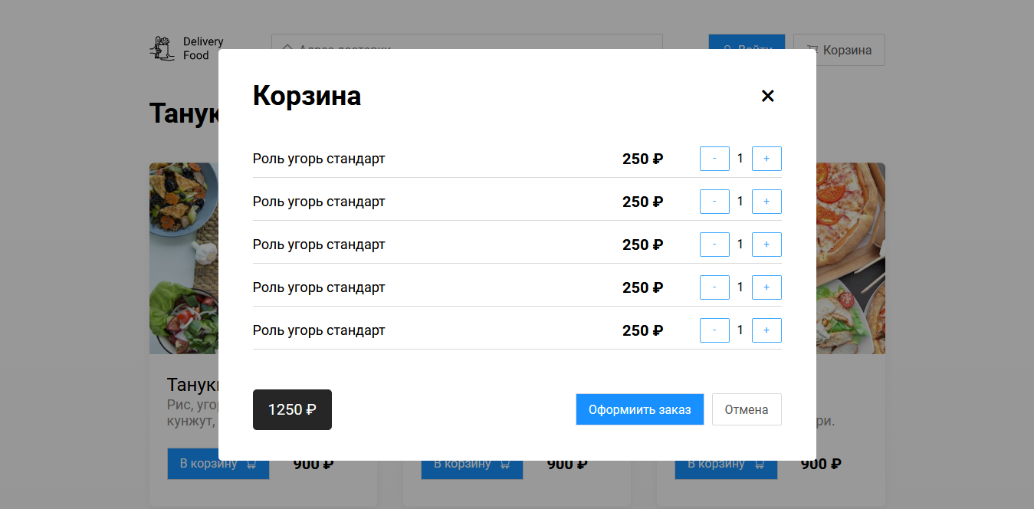Screen dimensions: 1034x509
Task: Click the Войти login button
Action: click(747, 41)
